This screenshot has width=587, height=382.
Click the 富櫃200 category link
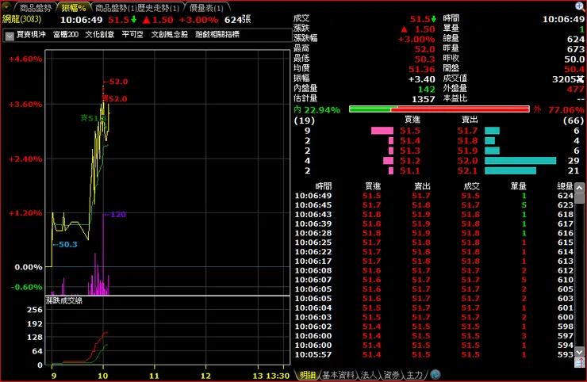[x=66, y=34]
